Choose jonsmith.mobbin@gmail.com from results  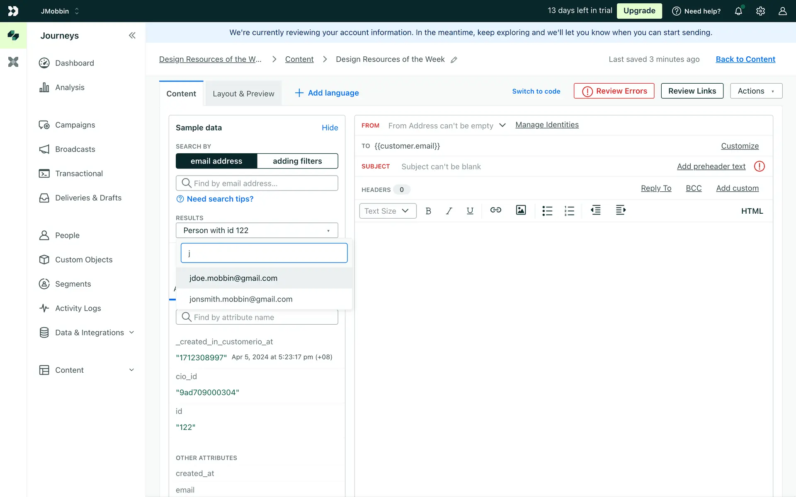(241, 299)
